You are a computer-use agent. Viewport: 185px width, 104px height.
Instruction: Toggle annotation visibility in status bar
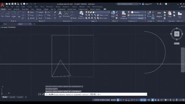[x=153, y=100]
